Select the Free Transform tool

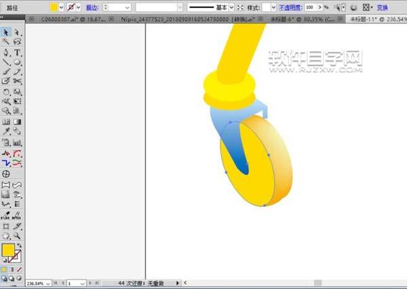[17, 102]
